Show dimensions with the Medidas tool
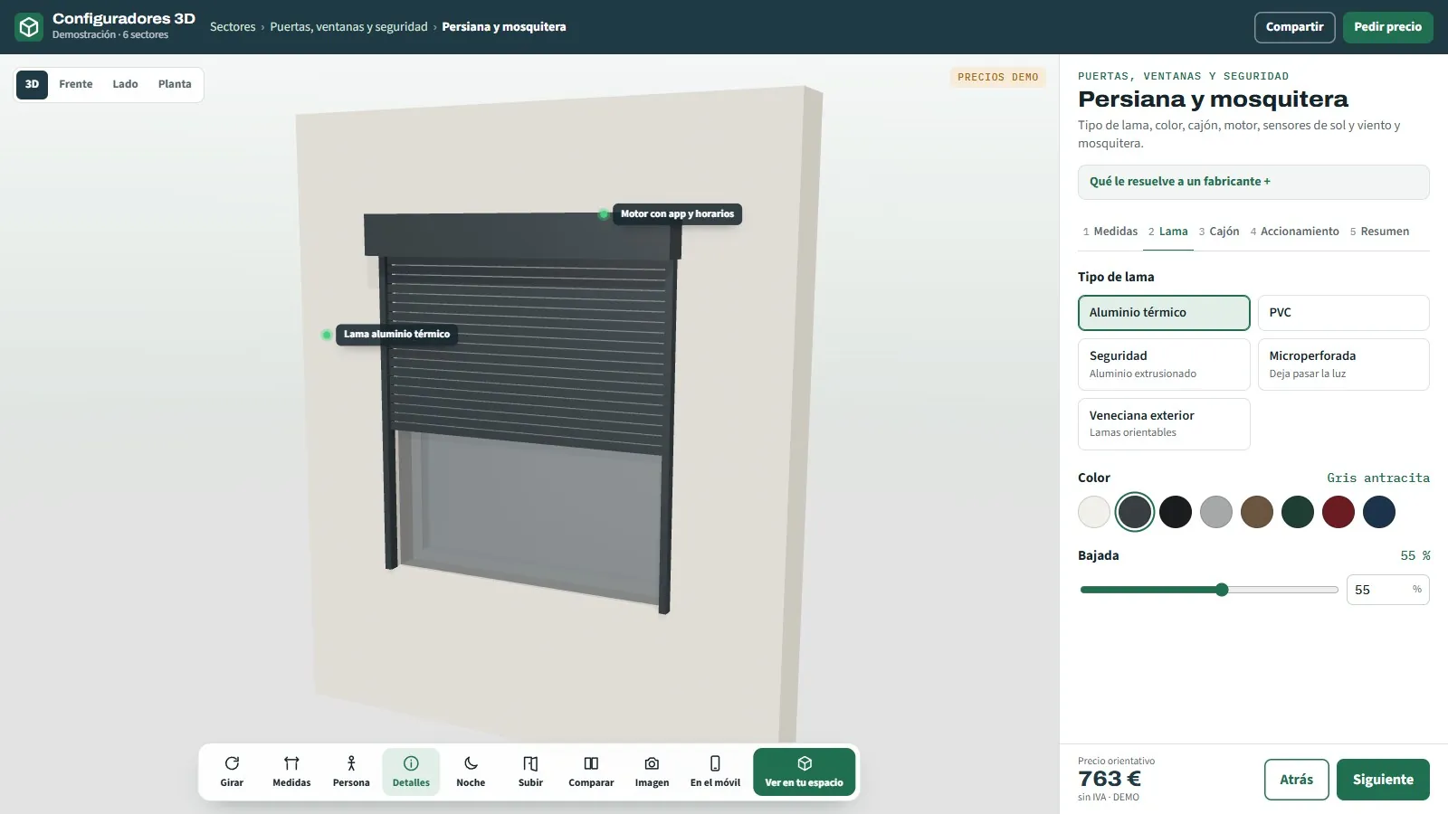1448x814 pixels. (x=291, y=771)
